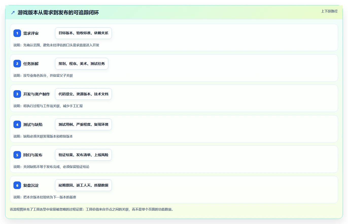This screenshot has width=348, height=224.
Task: Click the note 把本次版本经验转为下一版本的基准
Action: pos(45,197)
